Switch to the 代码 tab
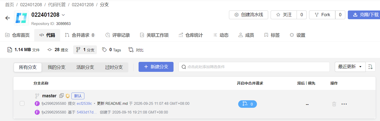Image resolution: width=380 pixels, height=121 pixels. [47, 35]
